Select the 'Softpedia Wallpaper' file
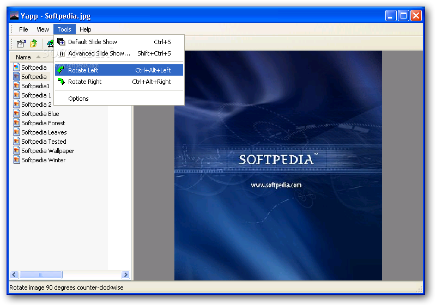 click(x=47, y=151)
